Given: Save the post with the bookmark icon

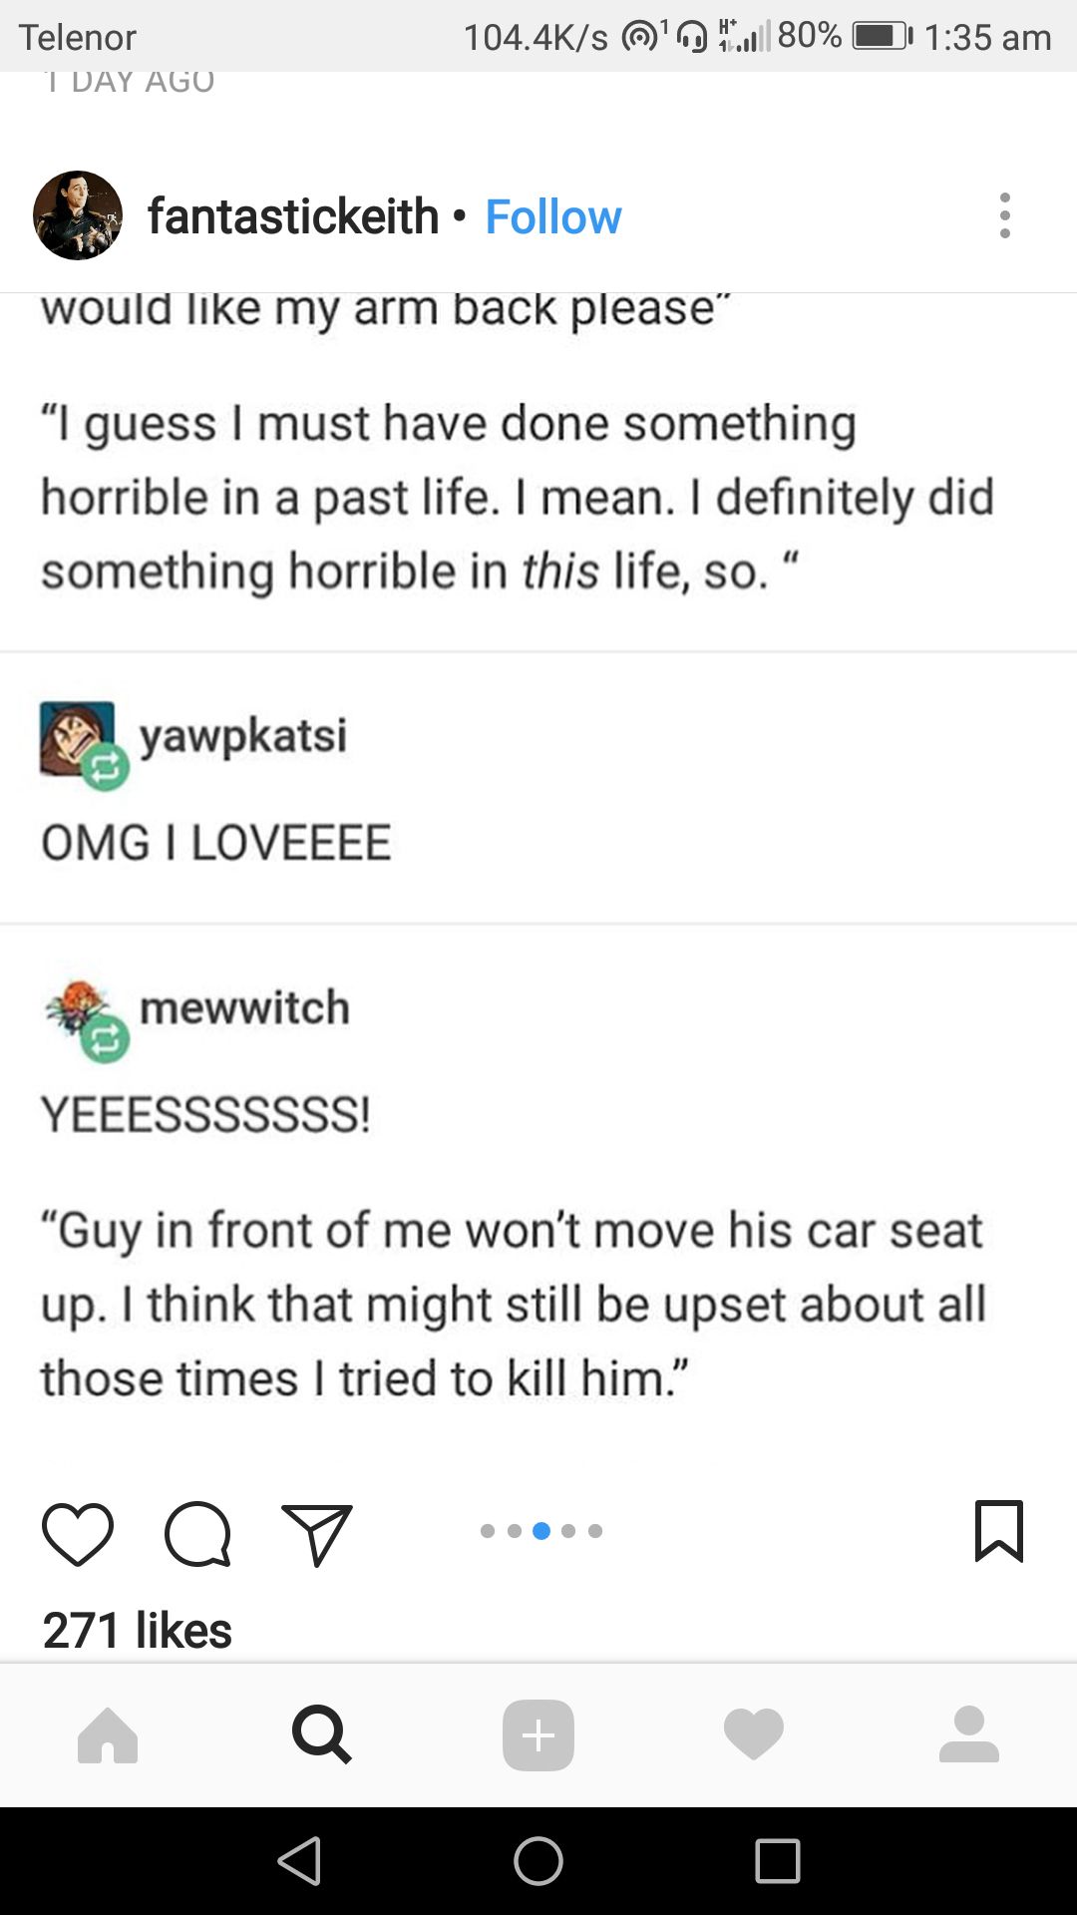Looking at the screenshot, I should point(998,1531).
